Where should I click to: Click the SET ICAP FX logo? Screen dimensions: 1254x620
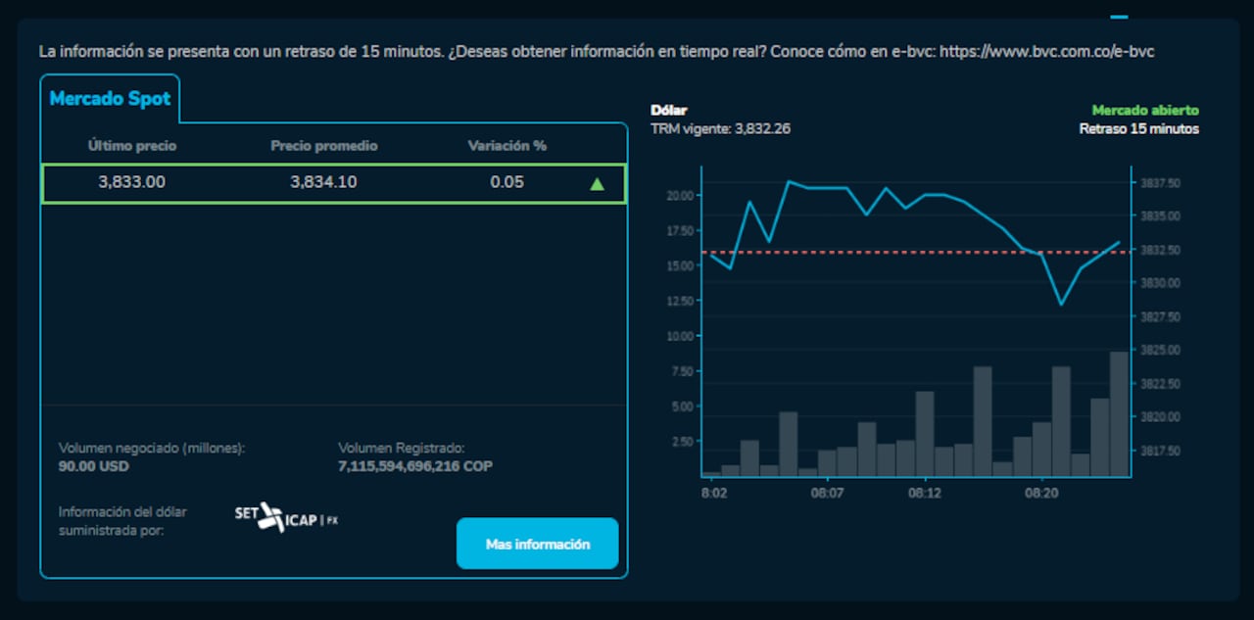(x=286, y=517)
